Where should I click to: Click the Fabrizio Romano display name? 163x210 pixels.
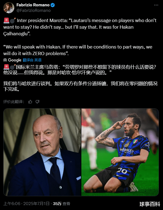click(x=33, y=5)
